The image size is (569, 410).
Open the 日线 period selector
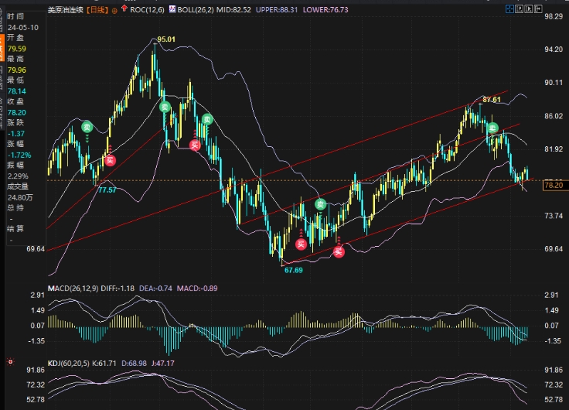coord(97,10)
